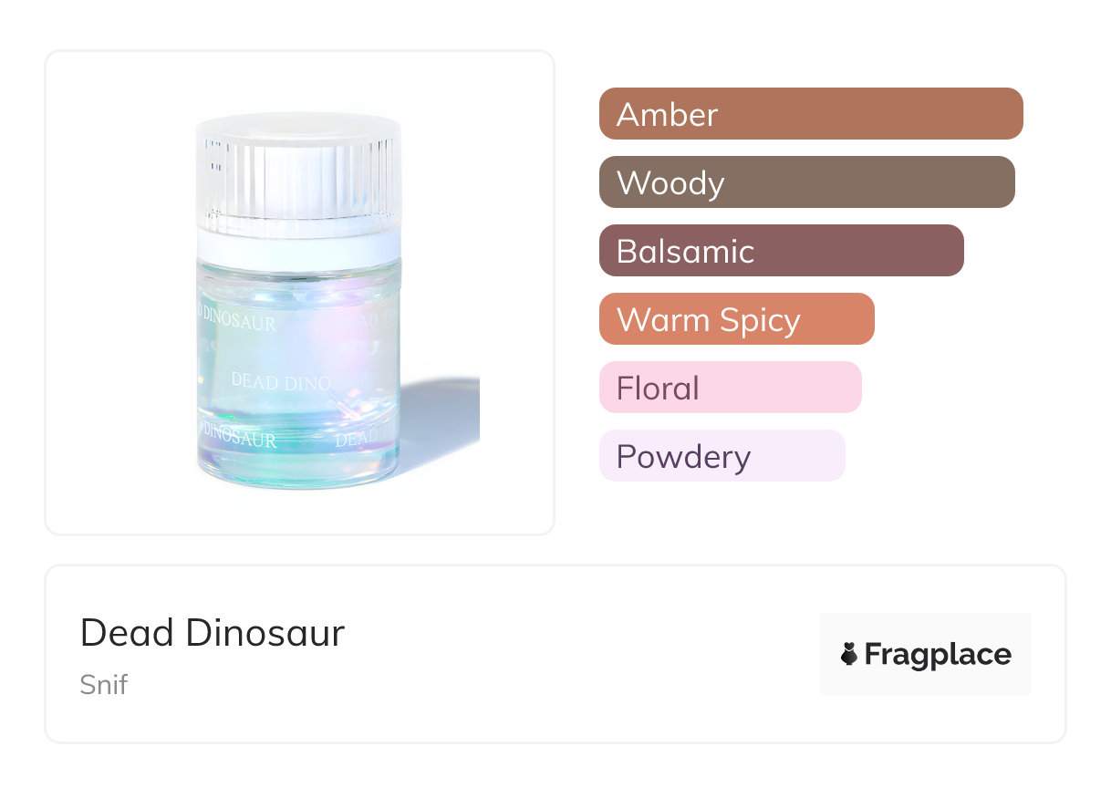Click the Powdery accord bar
1111x788 pixels.
tap(722, 456)
